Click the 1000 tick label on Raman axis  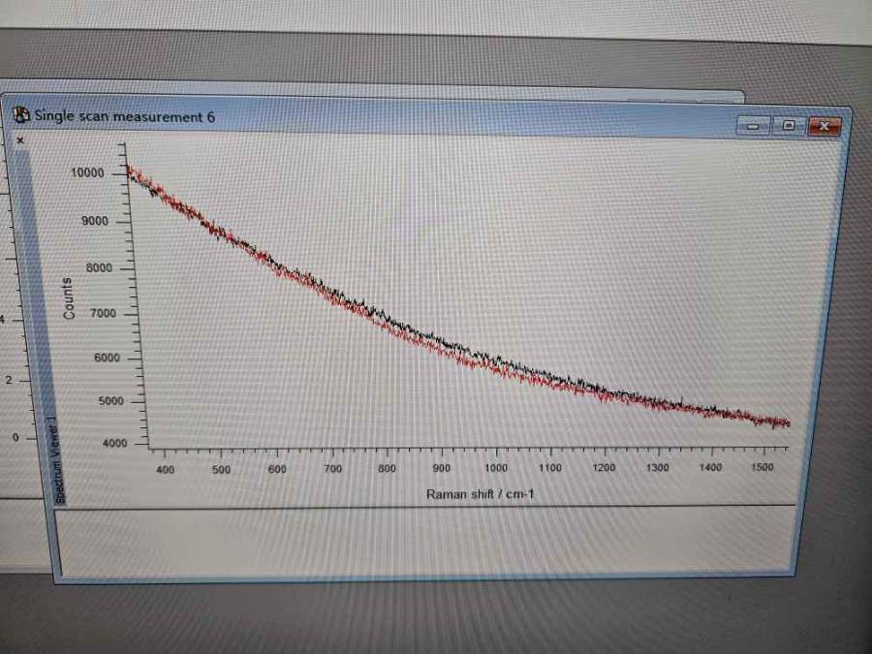click(x=495, y=468)
